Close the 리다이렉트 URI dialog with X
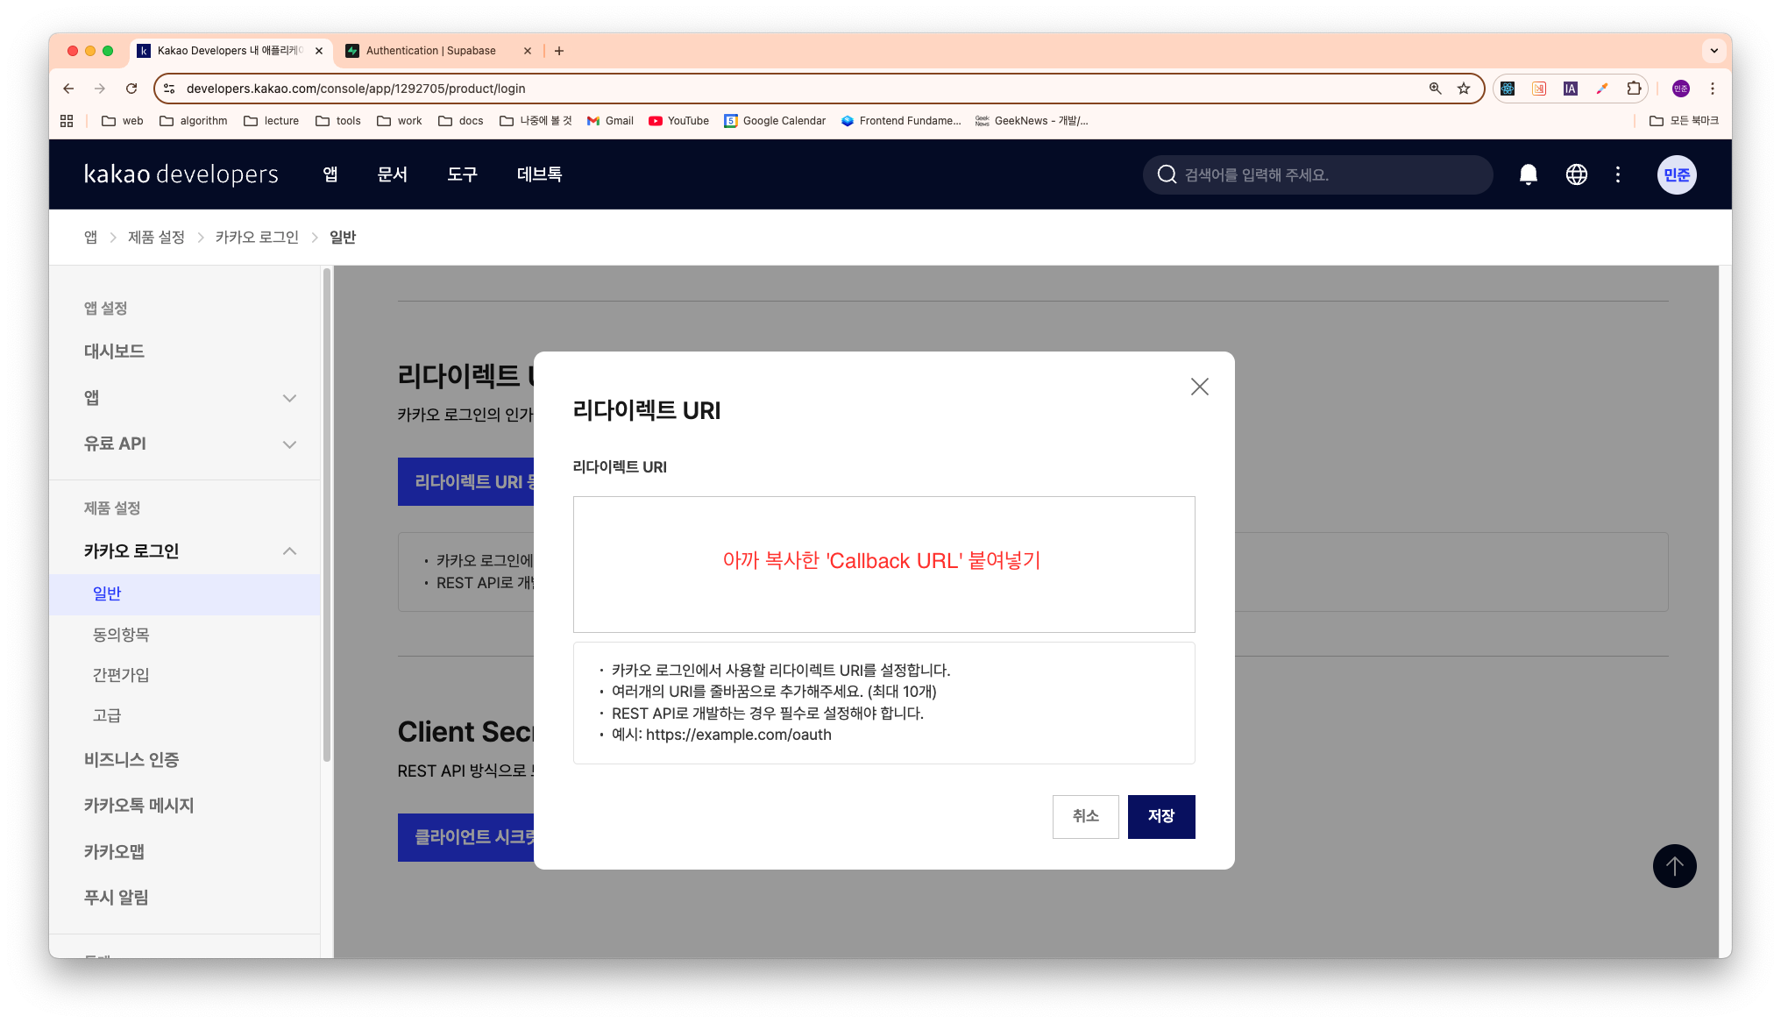Screen dimensions: 1781x1023 pos(1199,387)
